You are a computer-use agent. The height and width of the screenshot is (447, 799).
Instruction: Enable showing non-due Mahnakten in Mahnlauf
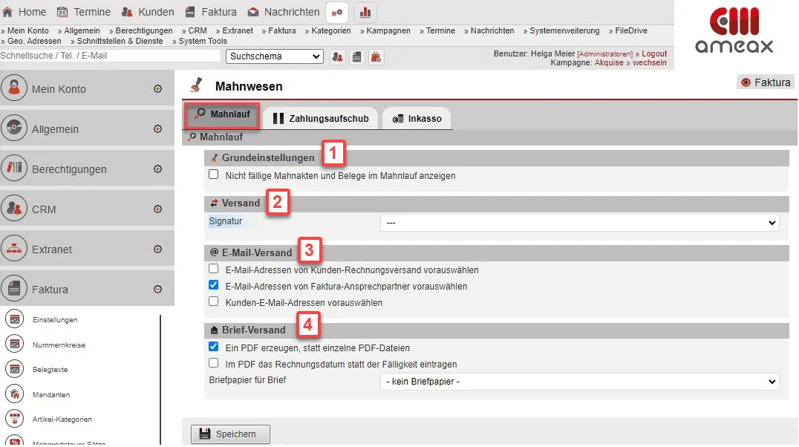coord(214,175)
